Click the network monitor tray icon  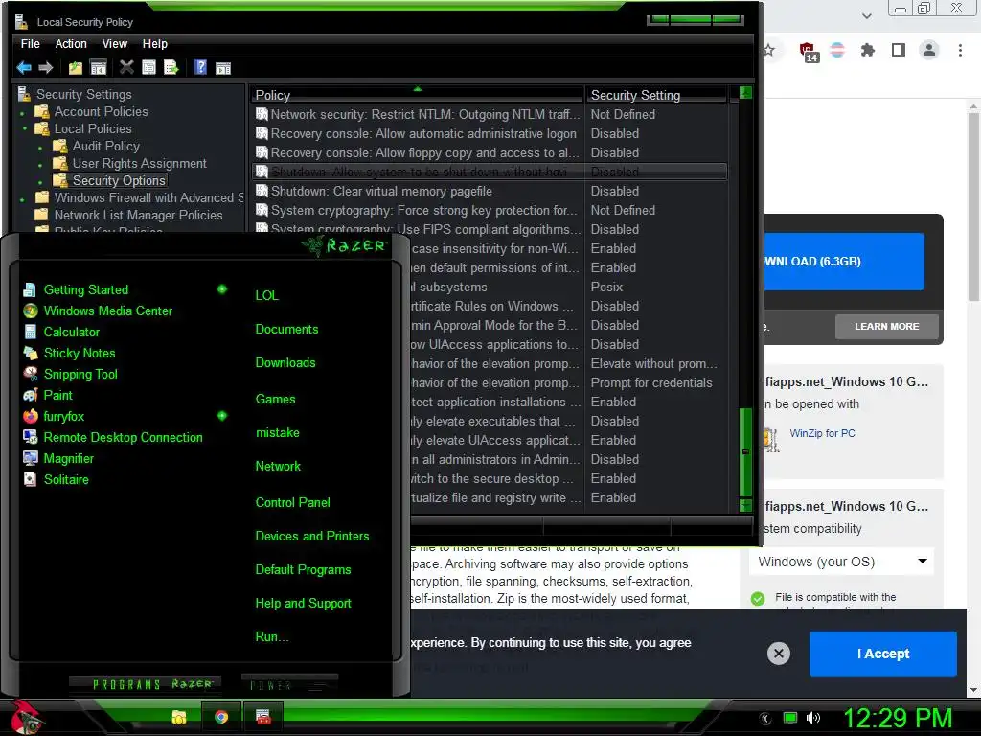click(x=790, y=718)
